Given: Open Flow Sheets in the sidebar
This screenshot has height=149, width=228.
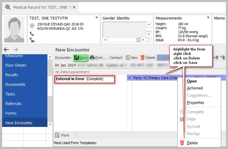Looking at the screenshot, I should pyautogui.click(x=16, y=65).
